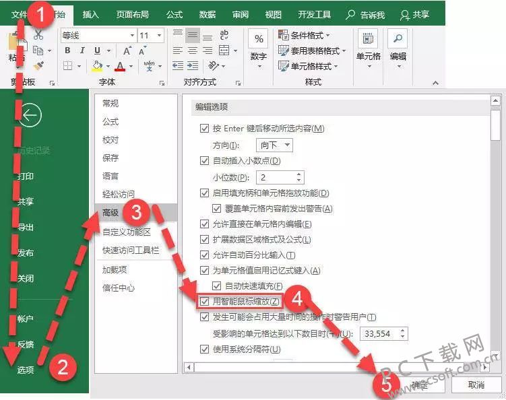This screenshot has width=506, height=400.
Task: Toggle 扩展数据区域格式及公式 checkbox
Action: point(204,239)
